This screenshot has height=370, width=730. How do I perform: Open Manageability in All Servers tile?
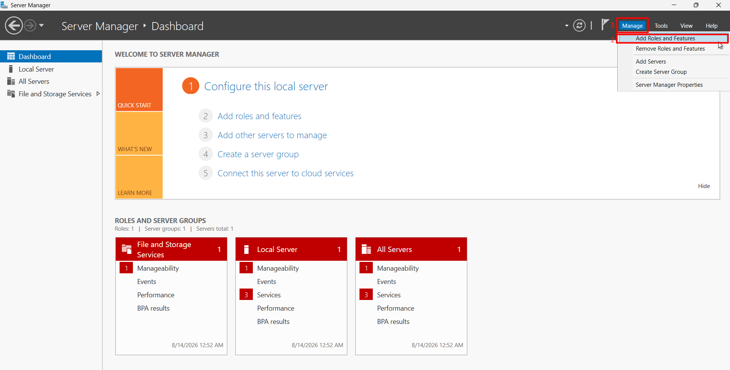pos(398,268)
